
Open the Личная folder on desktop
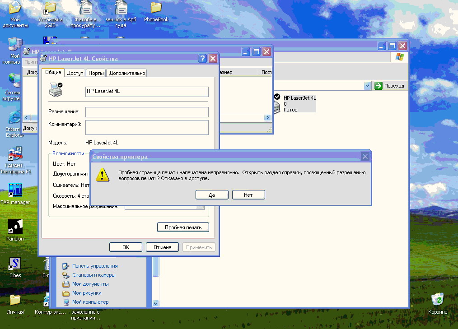[15, 304]
